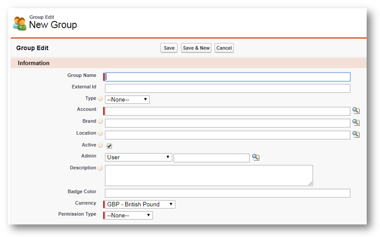Open the Account lookup magnifier icon
Screen dimensions: 380x237
click(x=356, y=111)
